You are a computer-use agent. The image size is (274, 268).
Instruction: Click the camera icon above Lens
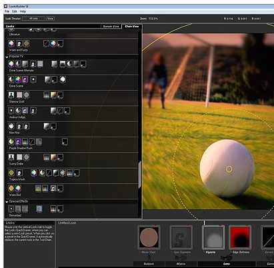click(226, 258)
